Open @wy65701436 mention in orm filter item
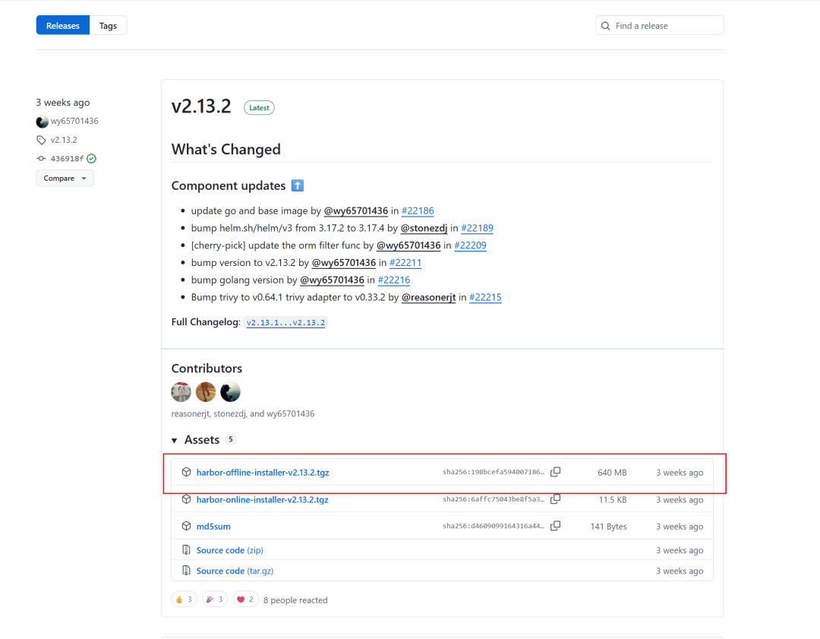This screenshot has width=820, height=639. [408, 245]
